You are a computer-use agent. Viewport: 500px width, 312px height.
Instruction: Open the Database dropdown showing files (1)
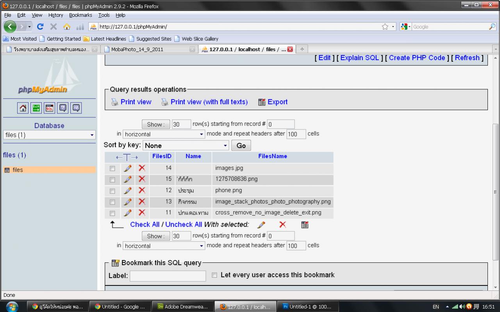[x=49, y=135]
